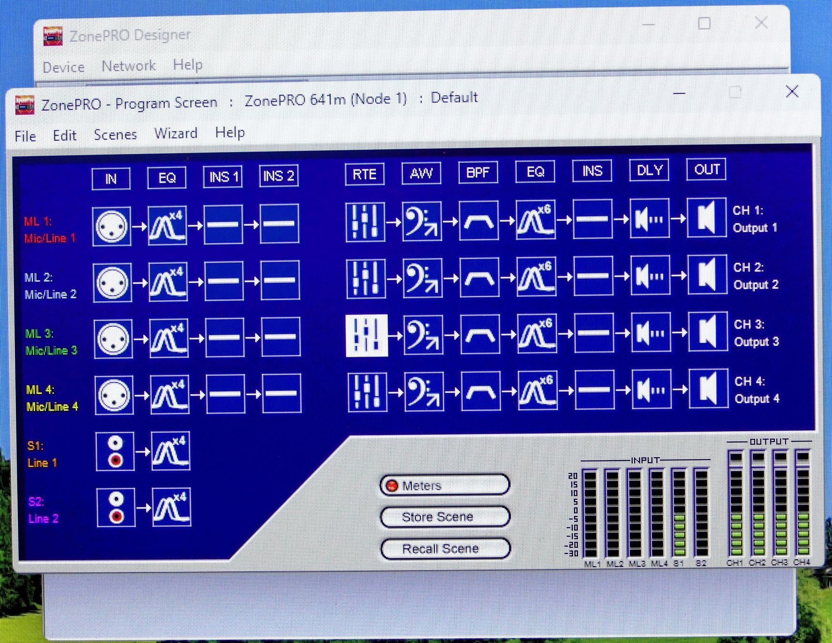Viewport: 832px width, 643px height.
Task: Click the ML 4: Mic/Line 4 label
Action: [x=52, y=398]
